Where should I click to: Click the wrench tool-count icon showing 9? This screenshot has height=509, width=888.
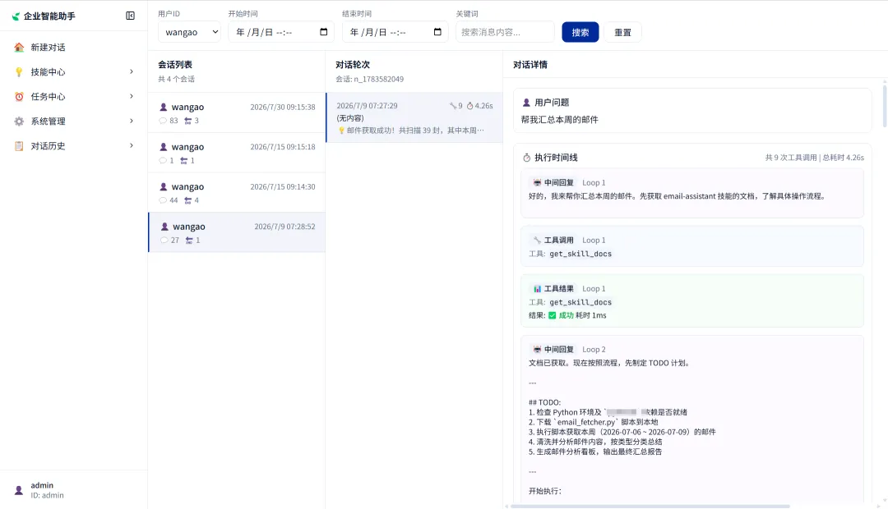[x=453, y=106]
